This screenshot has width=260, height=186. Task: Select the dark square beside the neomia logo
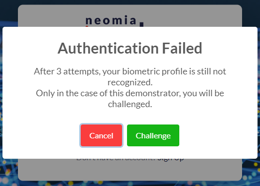(141, 24)
